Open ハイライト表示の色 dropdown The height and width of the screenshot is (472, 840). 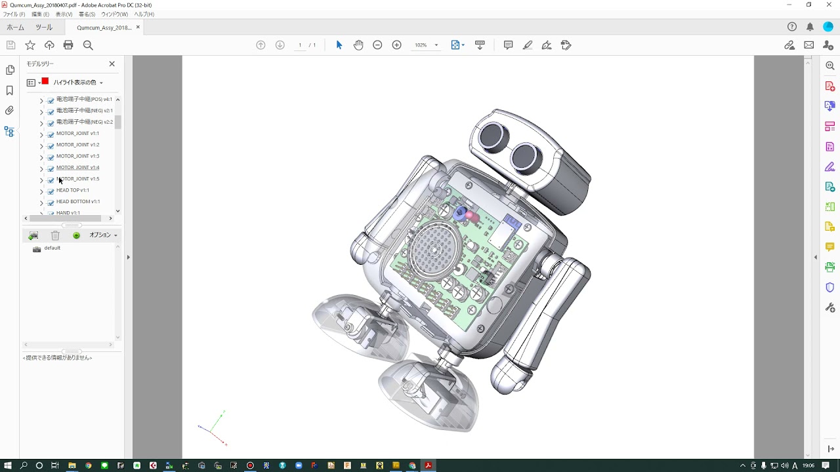click(x=78, y=83)
